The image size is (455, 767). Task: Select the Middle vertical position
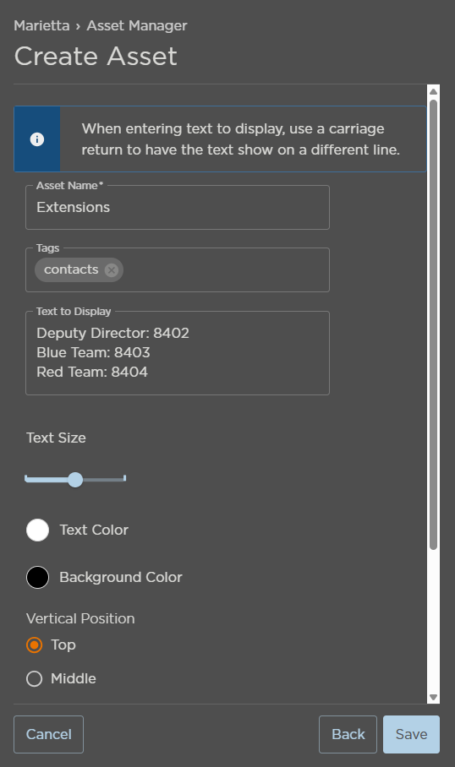[x=35, y=678]
